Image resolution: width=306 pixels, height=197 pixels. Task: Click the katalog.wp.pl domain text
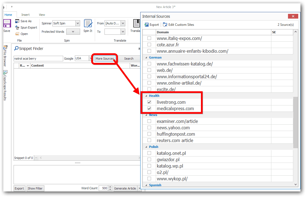[170, 166]
